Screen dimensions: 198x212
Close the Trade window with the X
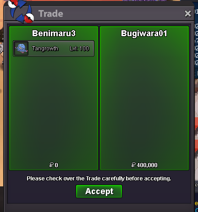(187, 14)
